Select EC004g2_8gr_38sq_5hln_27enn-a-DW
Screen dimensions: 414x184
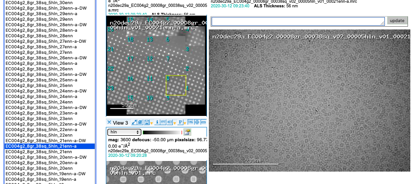pos(49,41)
